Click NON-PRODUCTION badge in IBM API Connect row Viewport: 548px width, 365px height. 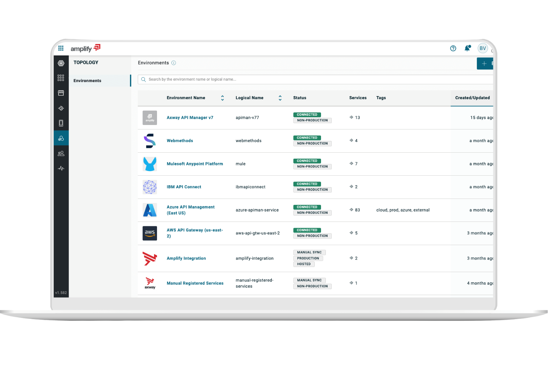313,190
